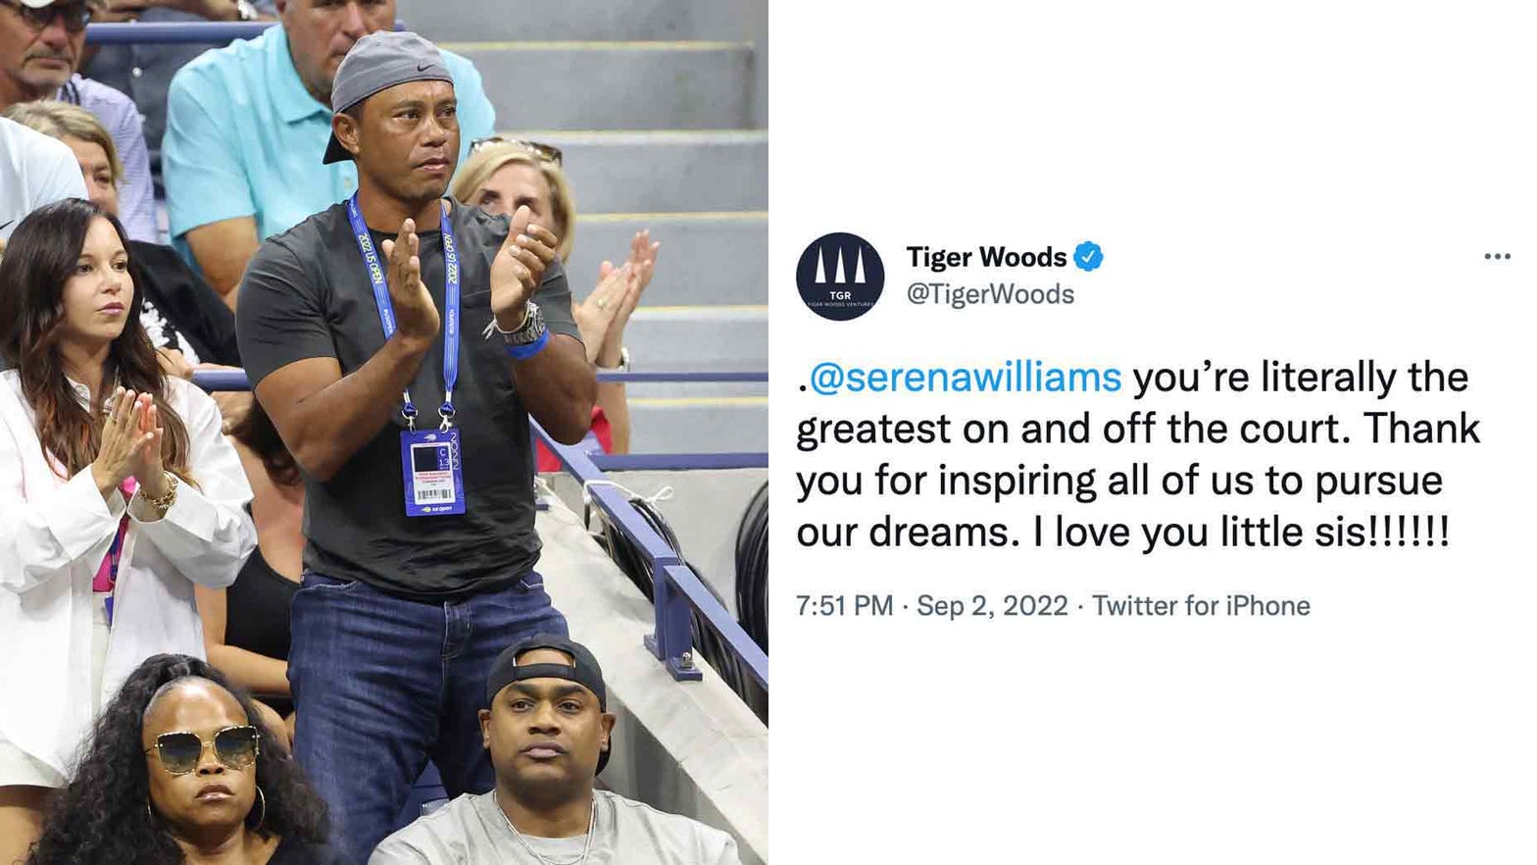Click the blue verified checkmark badge
This screenshot has height=865, width=1537.
click(1088, 257)
